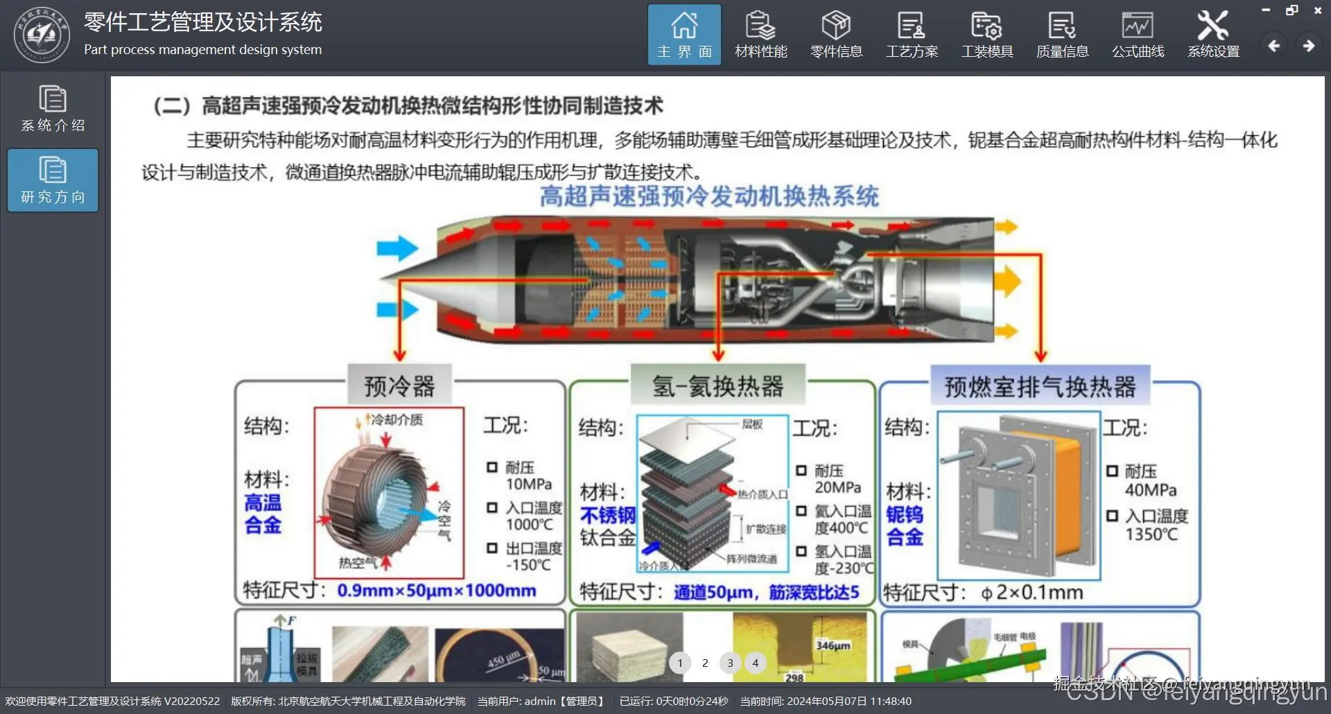Open the 质量信息 module
The width and height of the screenshot is (1331, 714).
click(1062, 34)
